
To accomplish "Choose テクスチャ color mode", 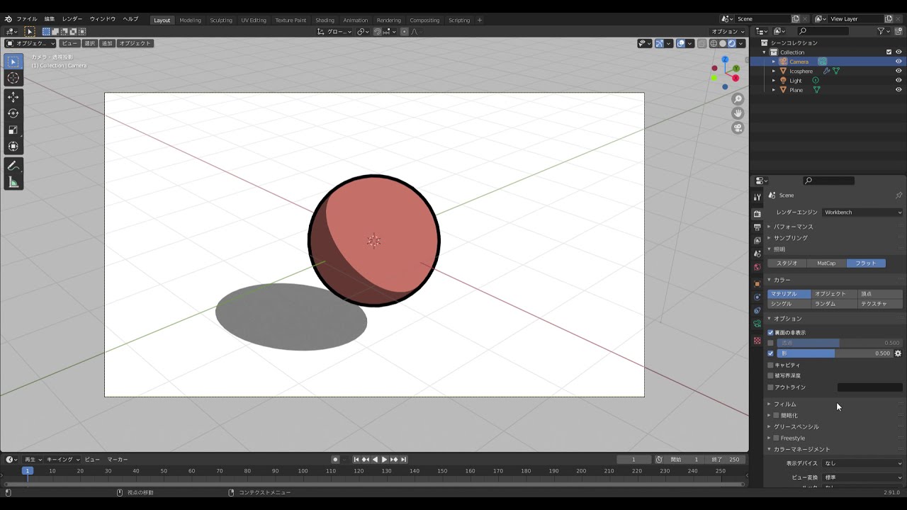I will 880,304.
